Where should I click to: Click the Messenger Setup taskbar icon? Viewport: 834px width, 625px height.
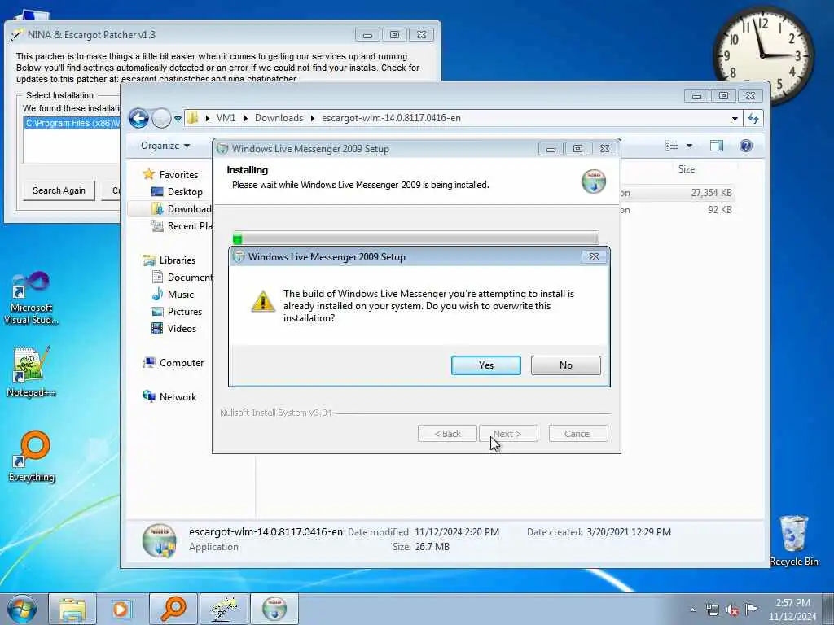coord(274,609)
